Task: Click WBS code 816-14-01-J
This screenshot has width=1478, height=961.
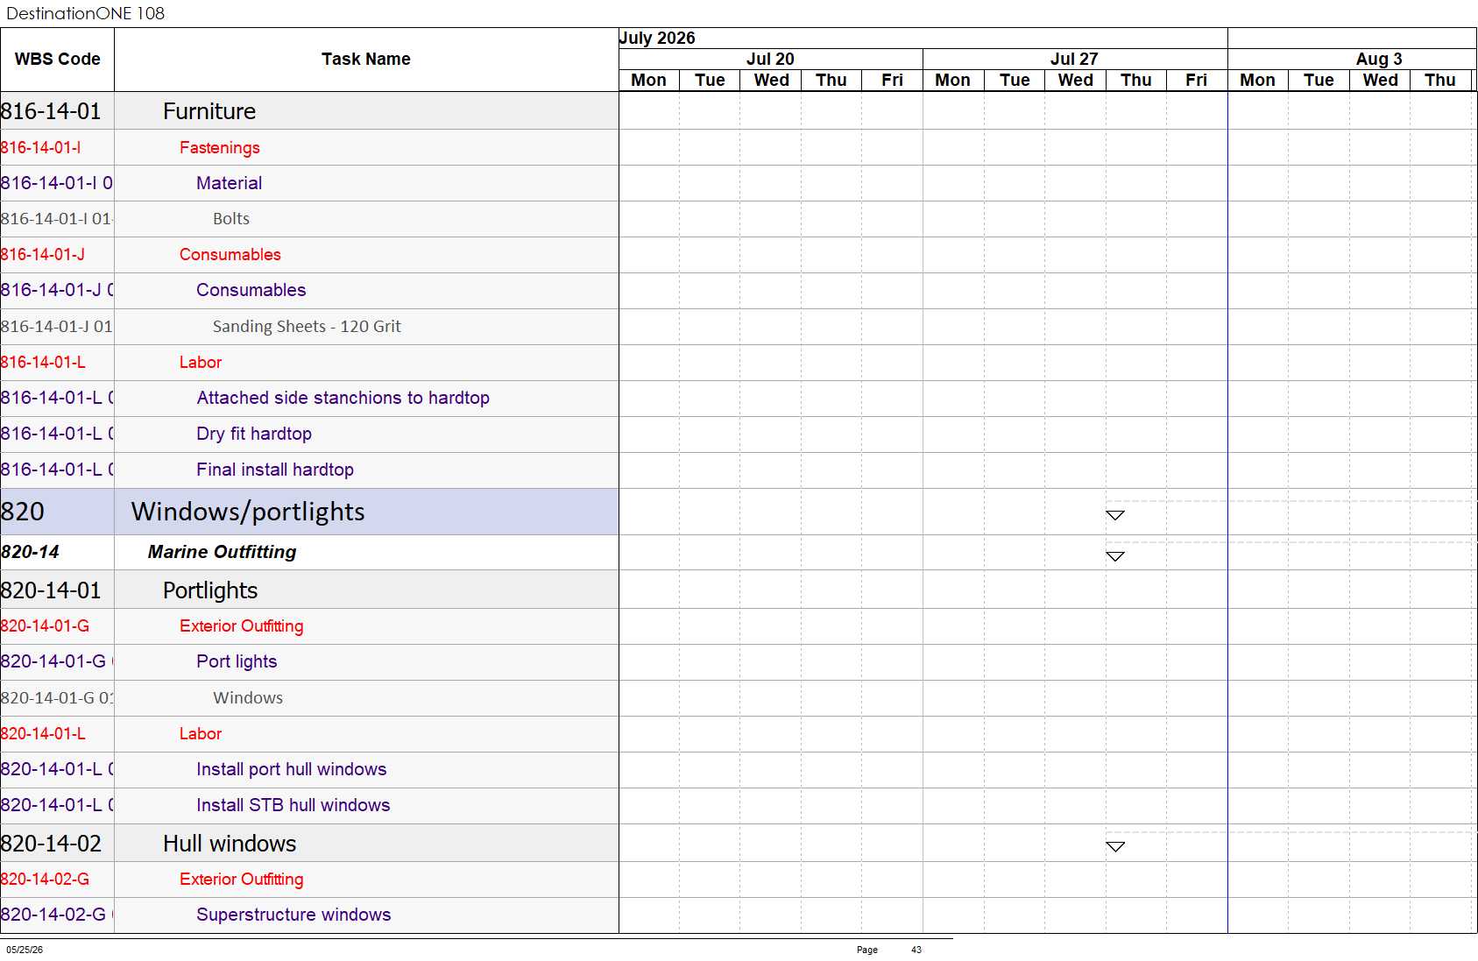Action: click(x=43, y=254)
